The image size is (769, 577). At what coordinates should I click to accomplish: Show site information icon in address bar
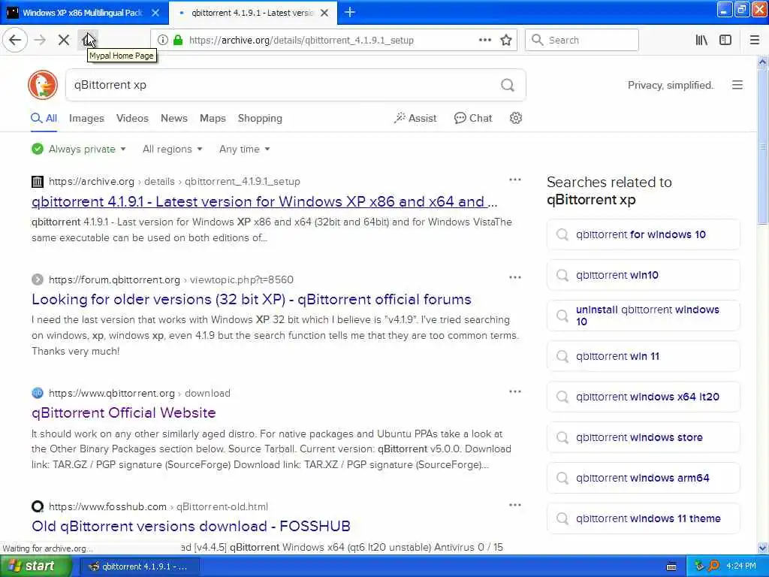coord(163,41)
